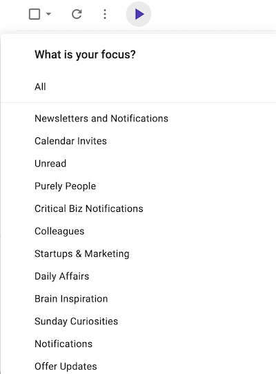Choose the Colleagues focus

tap(139, 231)
